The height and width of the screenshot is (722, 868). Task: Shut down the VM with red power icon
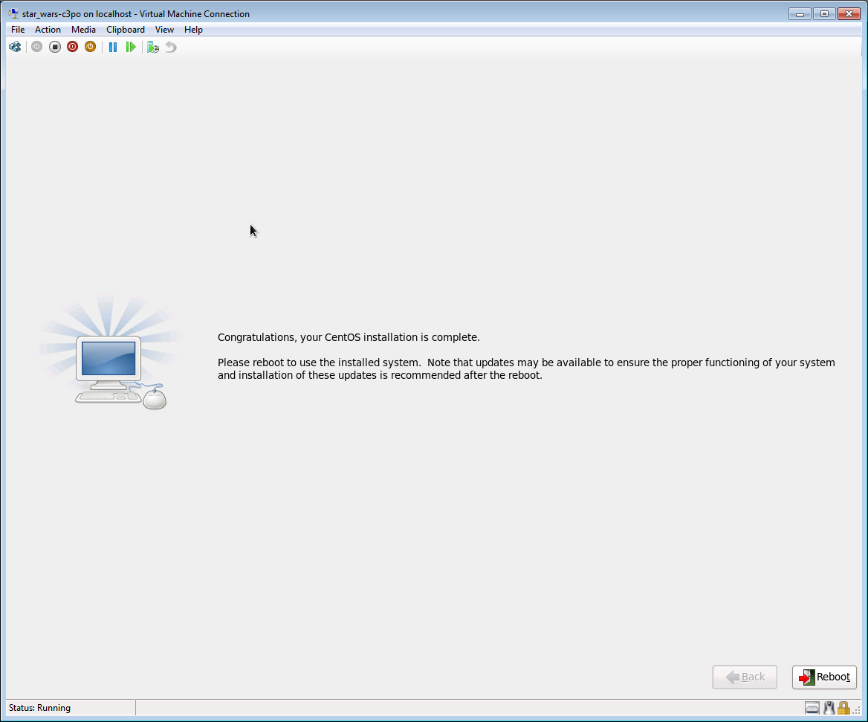(73, 47)
